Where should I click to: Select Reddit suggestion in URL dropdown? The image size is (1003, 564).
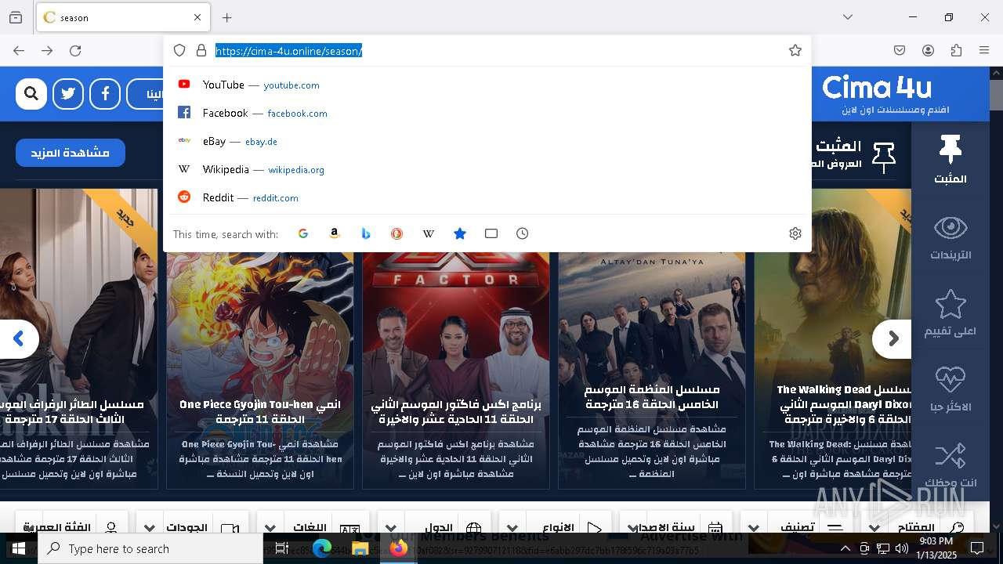coord(487,197)
